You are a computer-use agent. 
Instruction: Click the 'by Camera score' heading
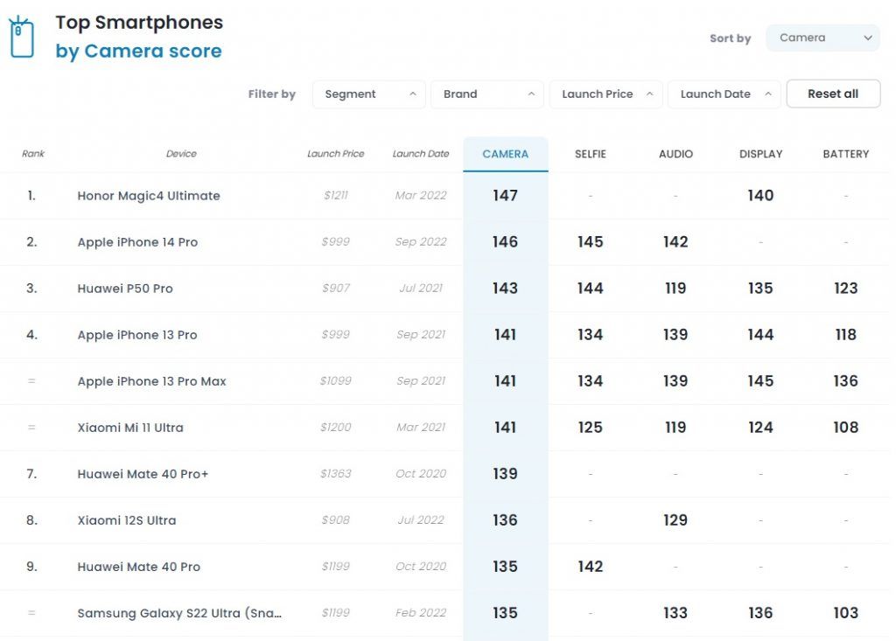pyautogui.click(x=138, y=52)
